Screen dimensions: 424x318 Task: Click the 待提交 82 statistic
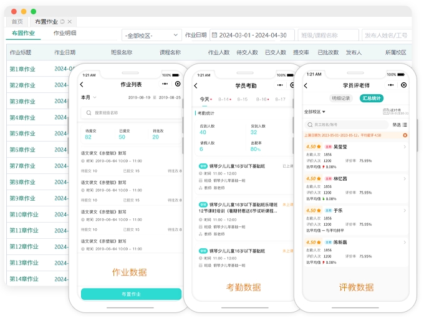pos(90,134)
